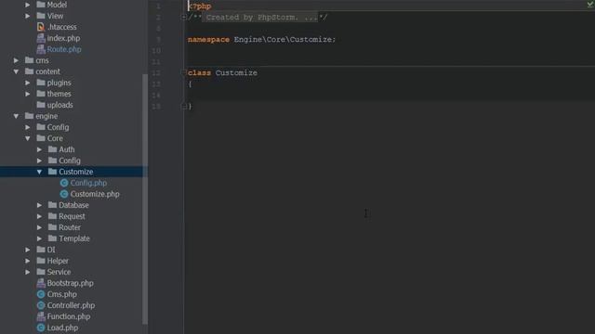
Task: Open Route.php in the project tree
Action: pos(64,49)
